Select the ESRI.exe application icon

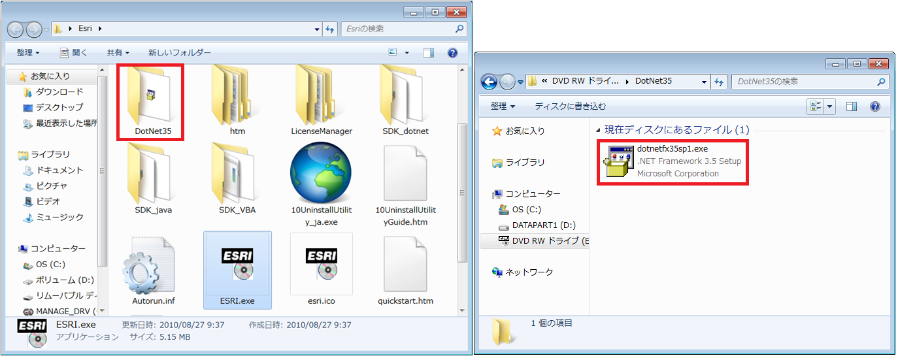(x=238, y=270)
